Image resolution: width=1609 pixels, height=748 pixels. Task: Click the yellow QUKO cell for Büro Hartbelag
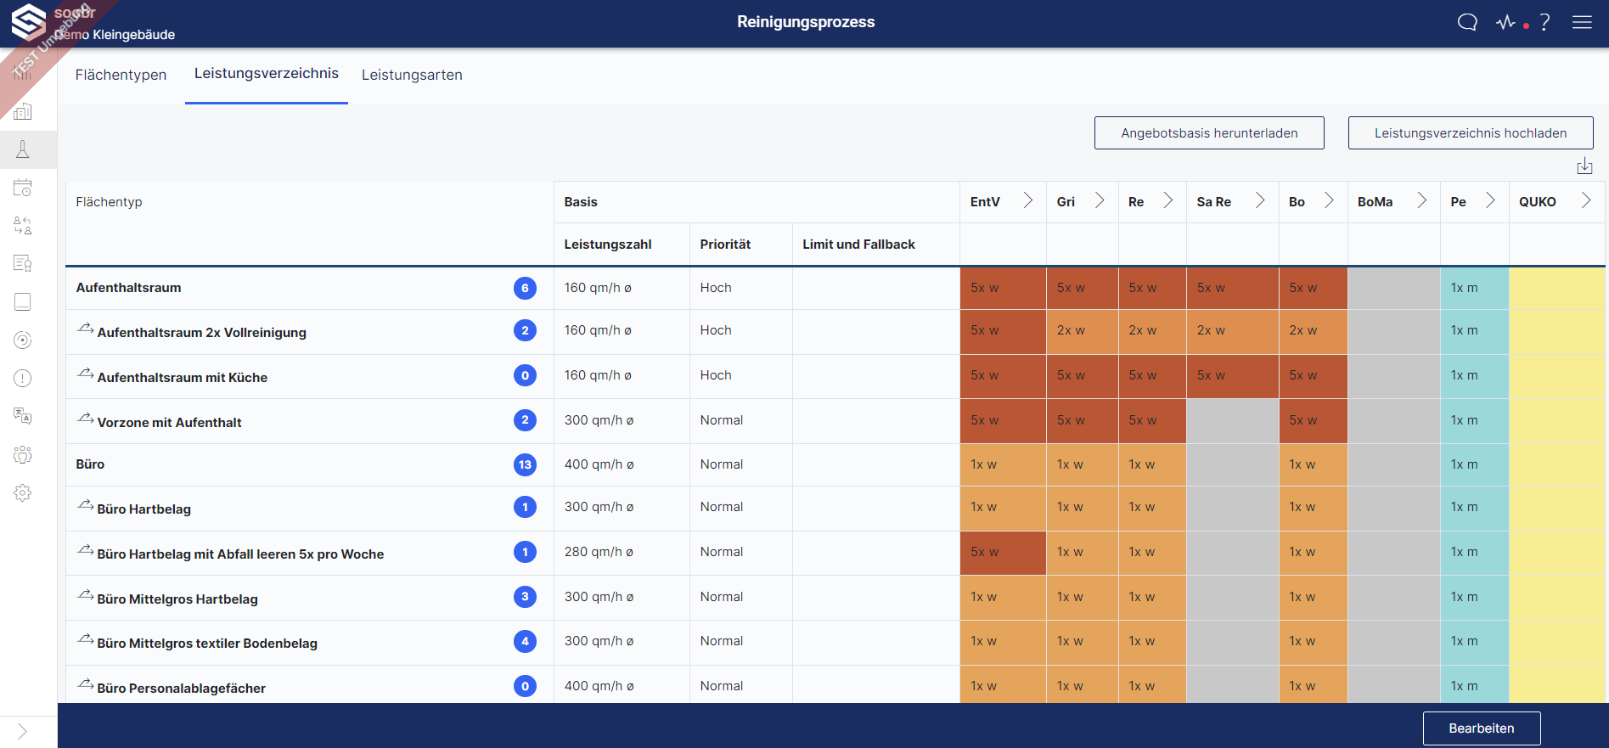coord(1556,507)
